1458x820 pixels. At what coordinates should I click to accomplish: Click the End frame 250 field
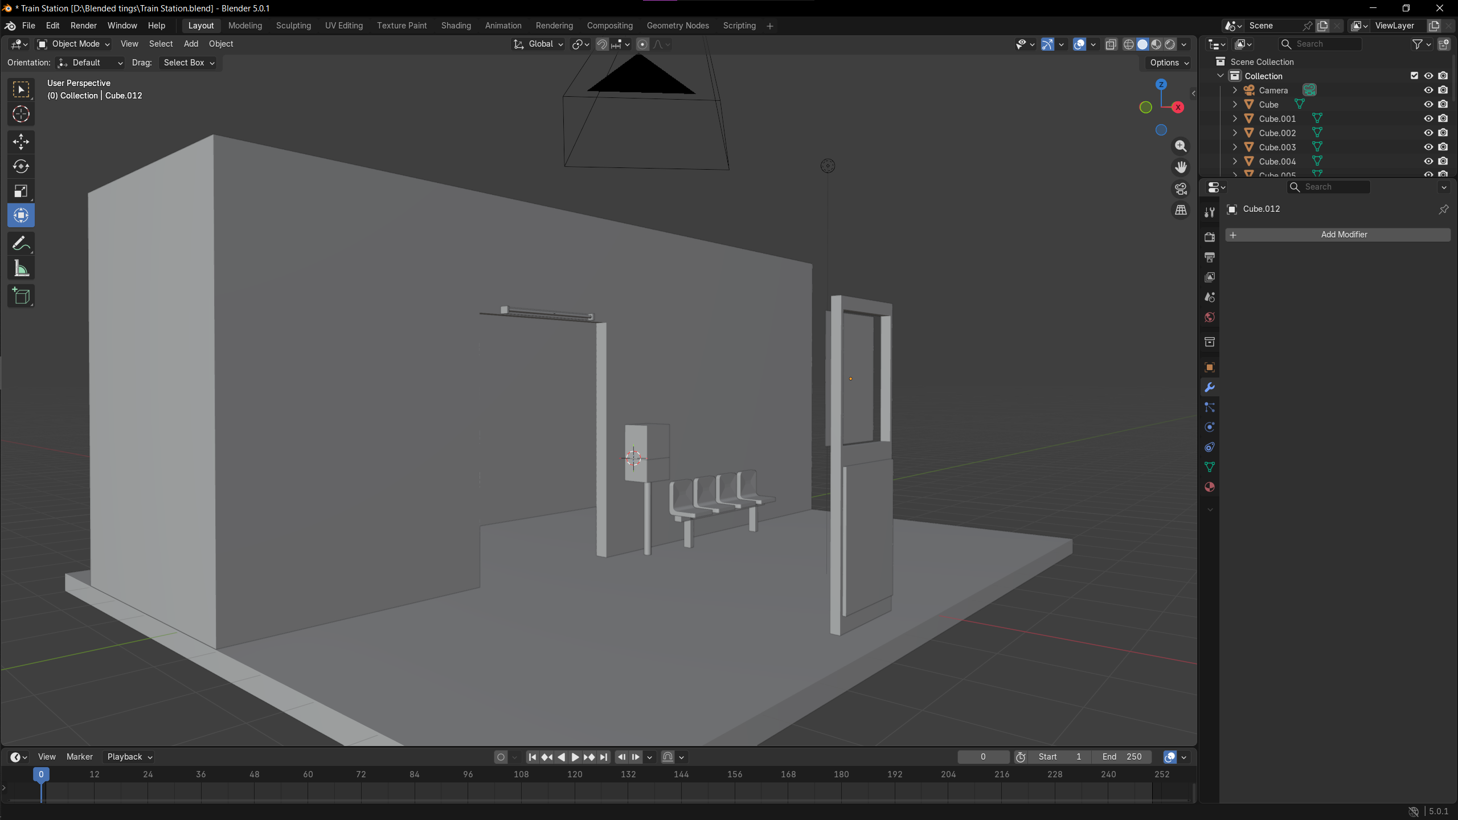pos(1122,757)
